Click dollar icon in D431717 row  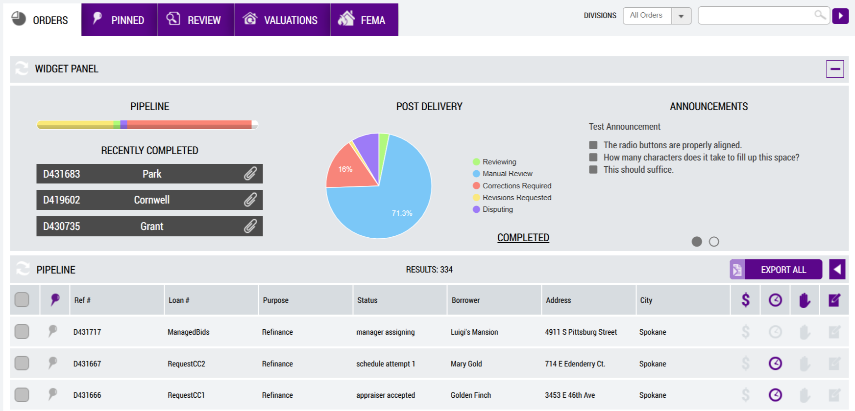coord(745,332)
